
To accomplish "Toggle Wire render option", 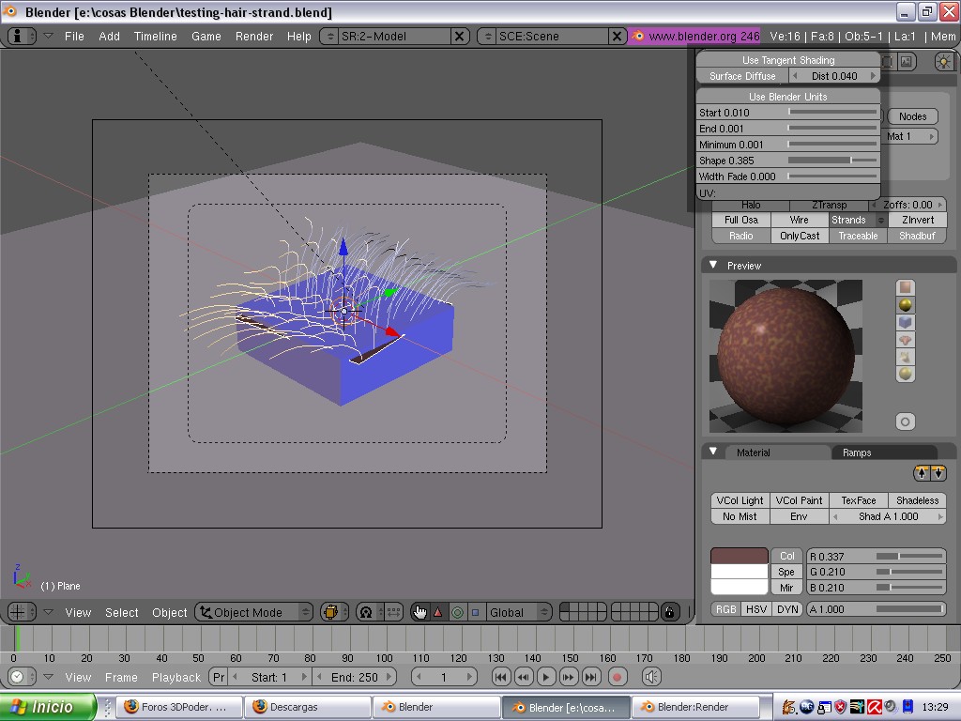I will 800,220.
